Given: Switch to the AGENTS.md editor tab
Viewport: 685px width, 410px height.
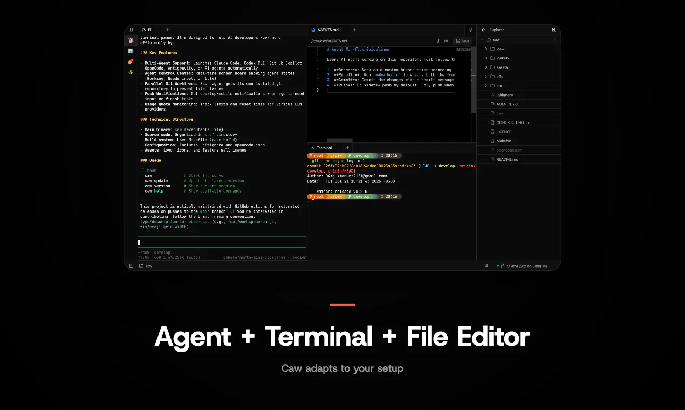Looking at the screenshot, I should (325, 30).
